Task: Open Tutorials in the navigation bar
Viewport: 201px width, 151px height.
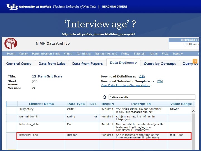Action: 140,53
